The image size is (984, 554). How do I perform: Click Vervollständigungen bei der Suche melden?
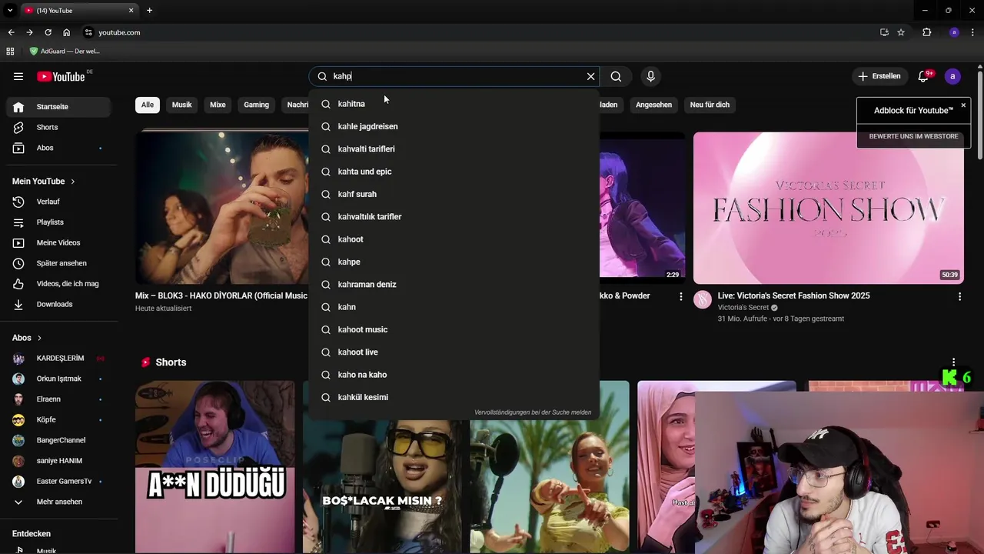[533, 412]
